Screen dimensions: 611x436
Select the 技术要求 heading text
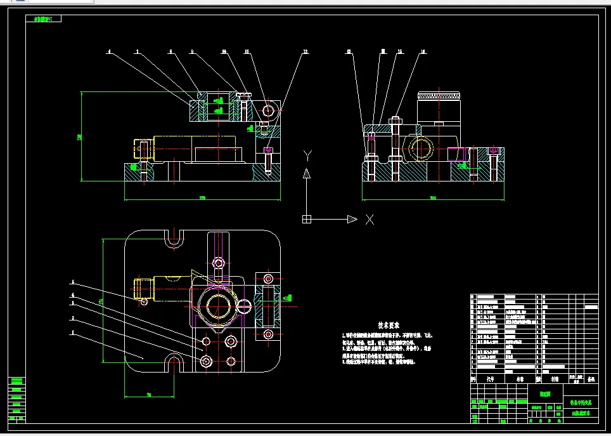(389, 325)
